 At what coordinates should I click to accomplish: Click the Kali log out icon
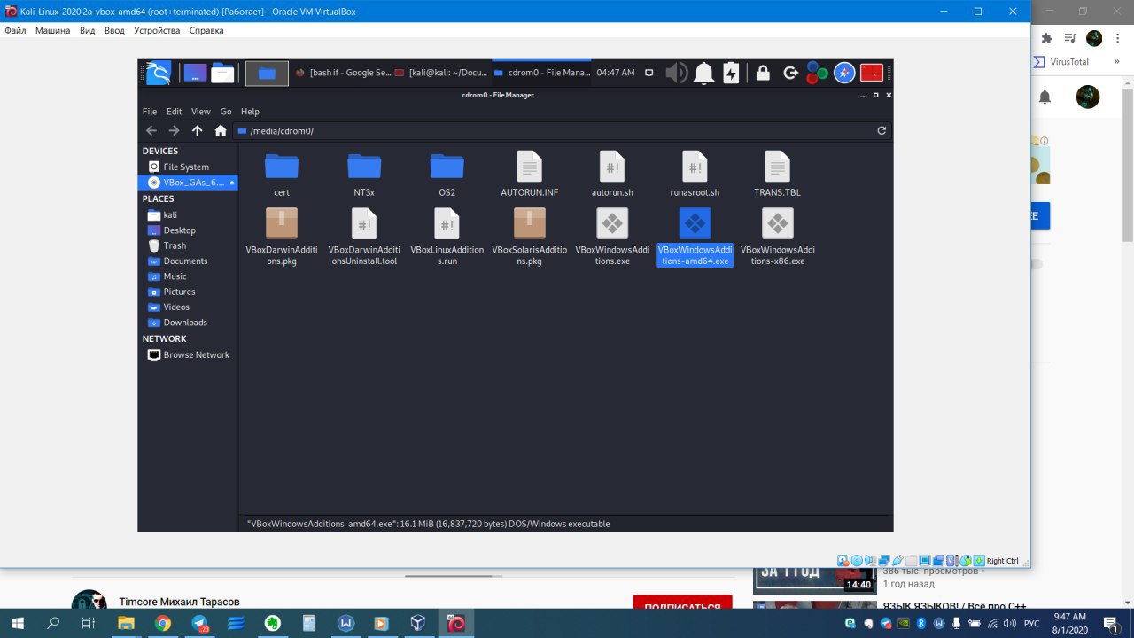tap(790, 73)
